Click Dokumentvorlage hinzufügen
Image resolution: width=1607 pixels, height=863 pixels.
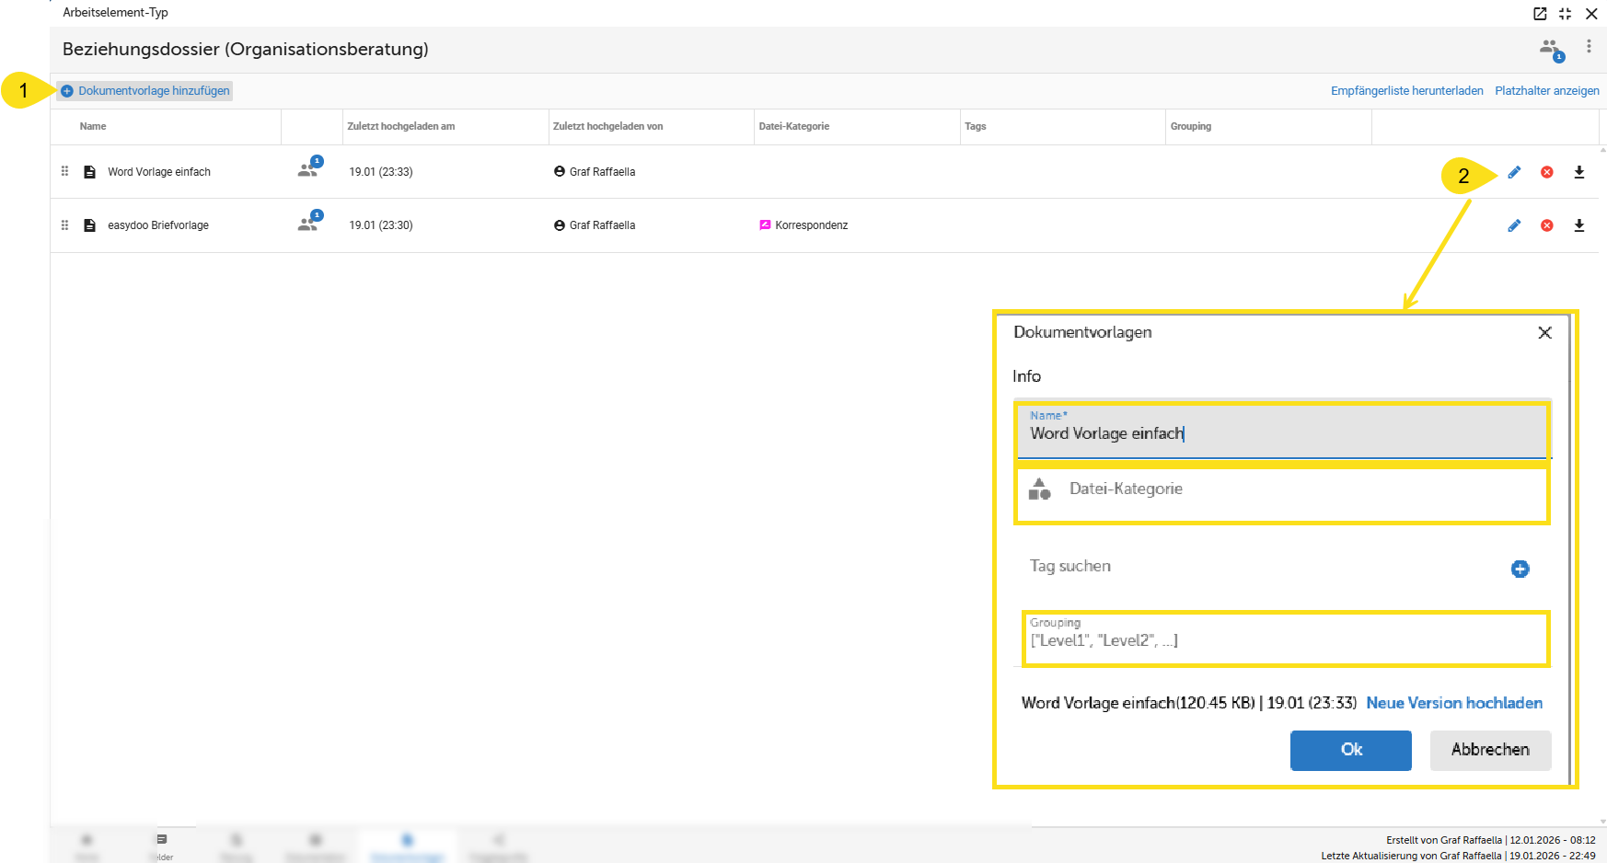[x=145, y=91]
